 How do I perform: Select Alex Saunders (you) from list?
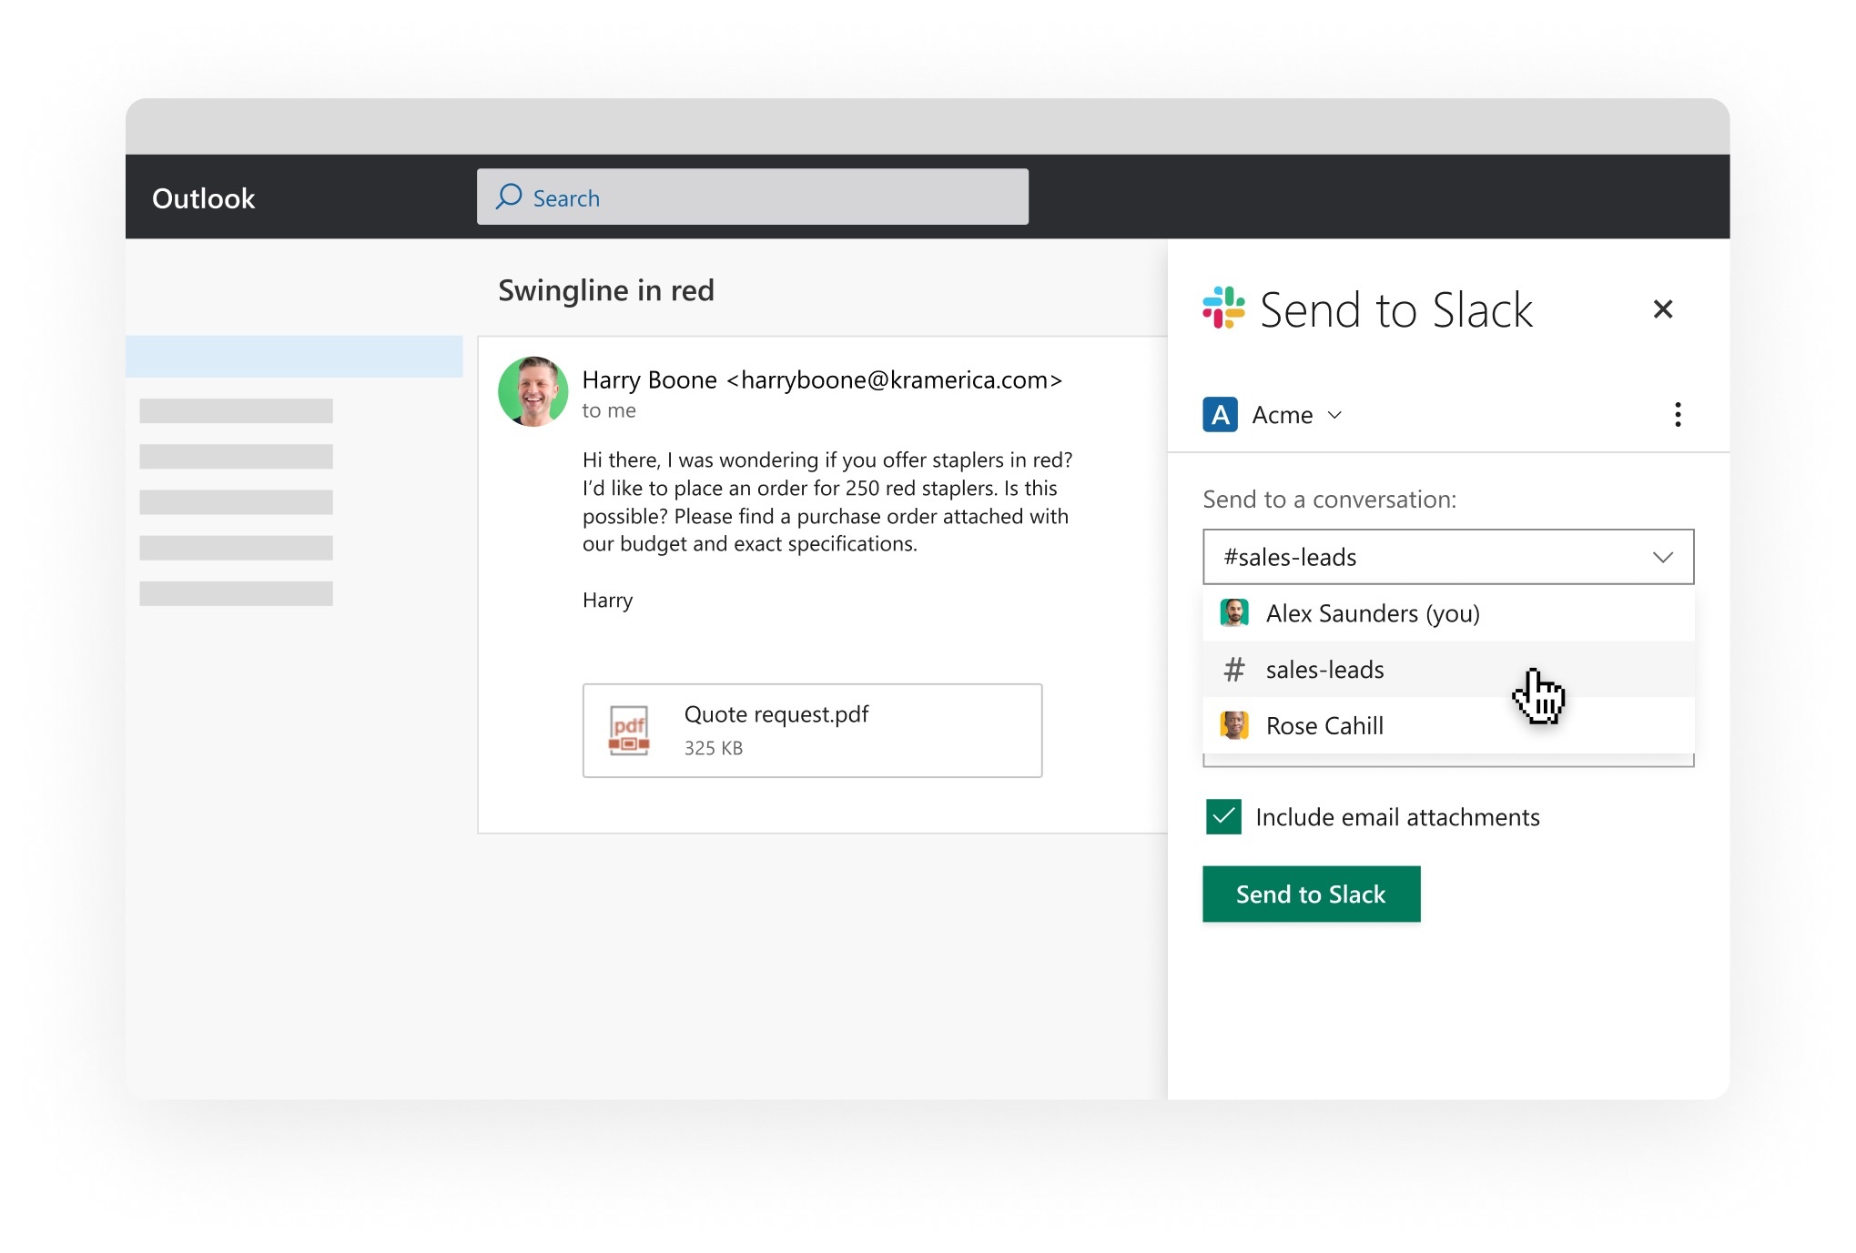(x=1447, y=613)
